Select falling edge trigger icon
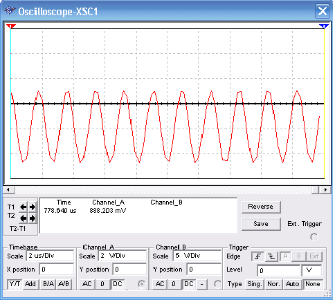The height and width of the screenshot is (302, 335). tap(271, 256)
